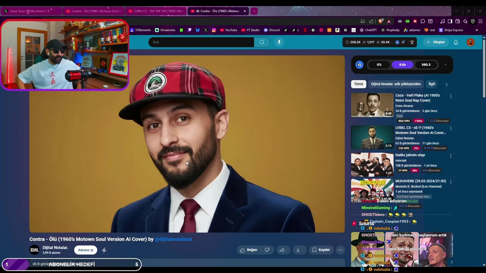The image size is (486, 273).
Task: Select the Dijital Notalar. adlı yükleyiciden chip
Action: tap(396, 84)
